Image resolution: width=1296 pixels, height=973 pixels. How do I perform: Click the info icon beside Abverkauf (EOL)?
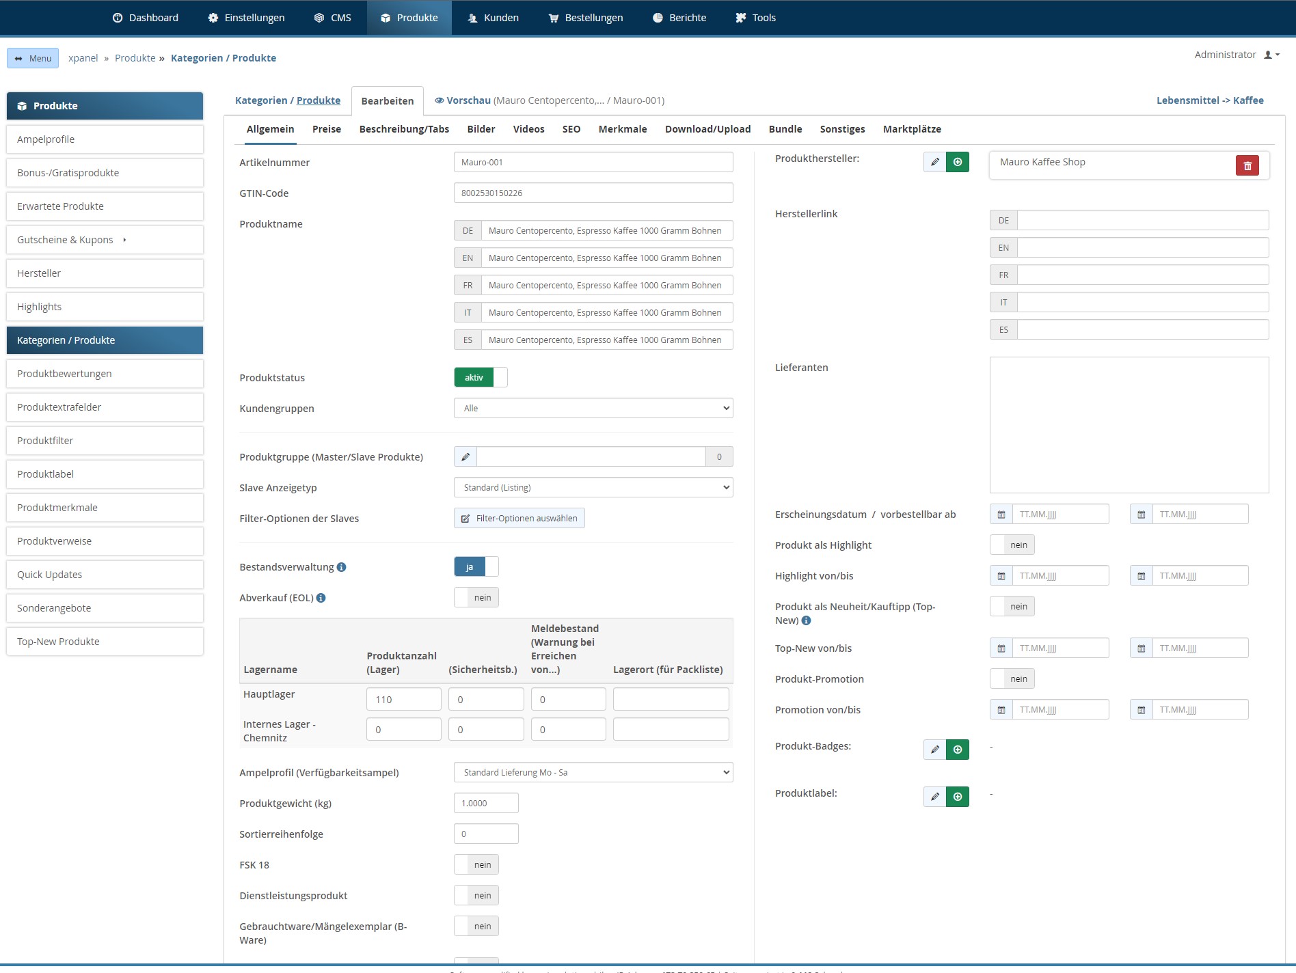(x=321, y=598)
